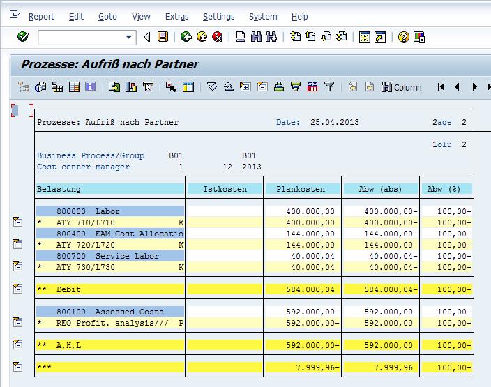The height and width of the screenshot is (387, 491).
Task: Click the Plankosten value 584.000,04
Action: (x=310, y=289)
